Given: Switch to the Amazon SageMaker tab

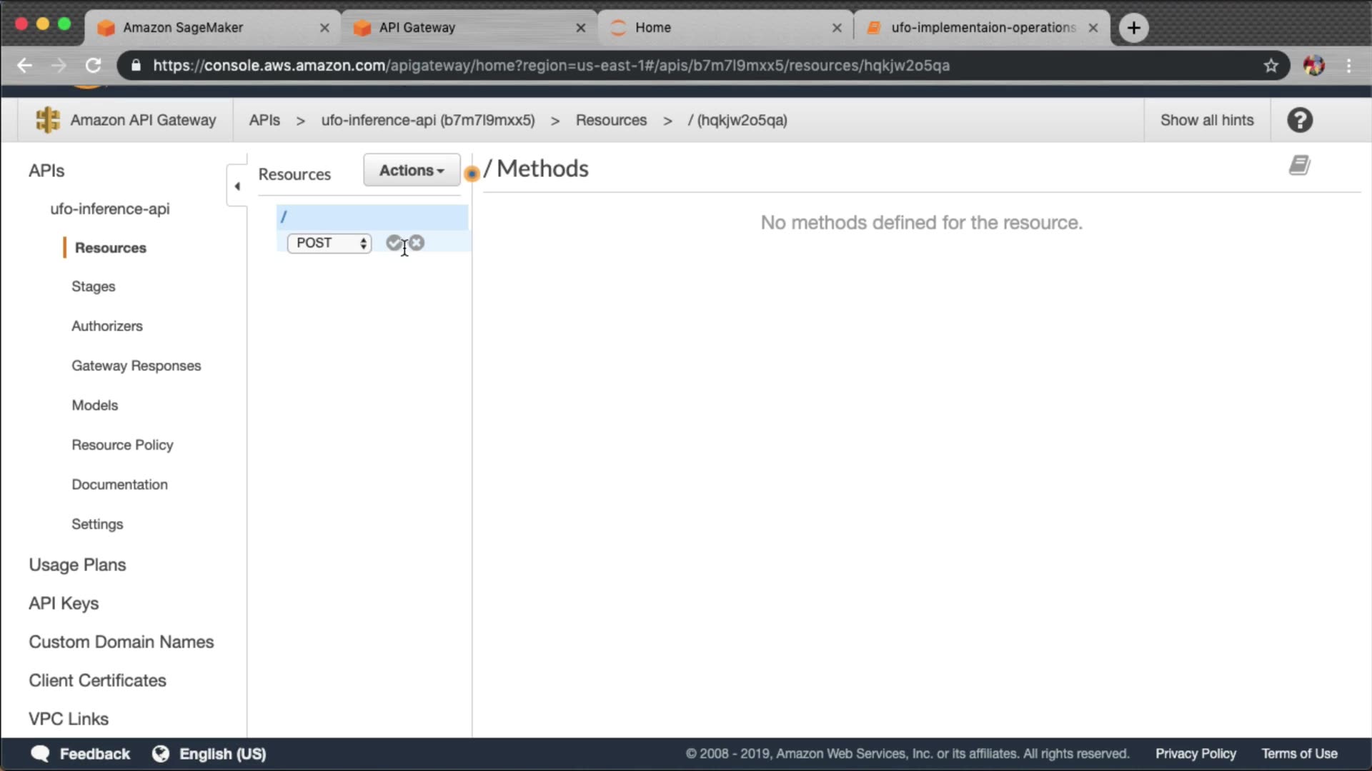Looking at the screenshot, I should tap(183, 28).
